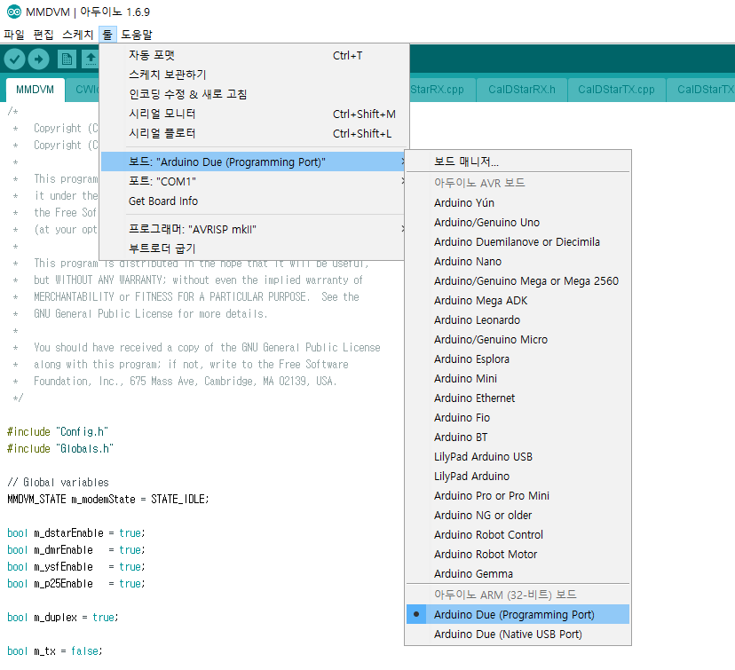
Task: Click the Arduino logo in title bar
Action: click(x=13, y=12)
